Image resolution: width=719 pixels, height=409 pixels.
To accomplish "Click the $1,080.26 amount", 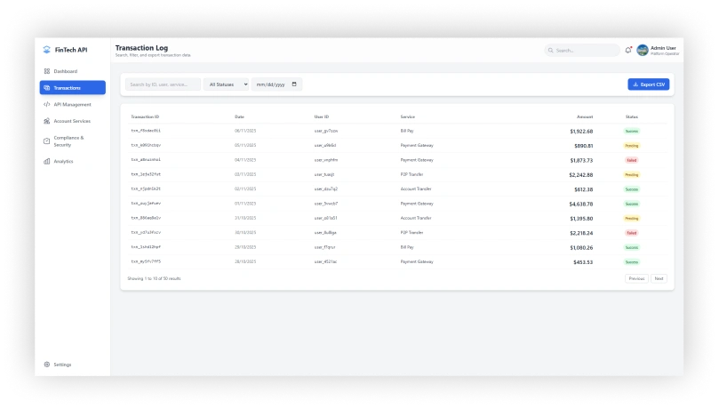I will pos(581,247).
